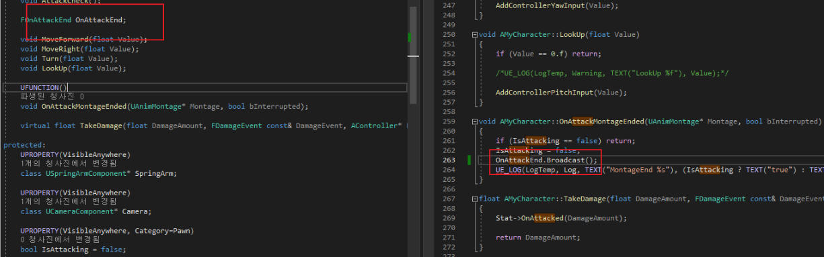Click line number 250 in gutter

point(449,34)
